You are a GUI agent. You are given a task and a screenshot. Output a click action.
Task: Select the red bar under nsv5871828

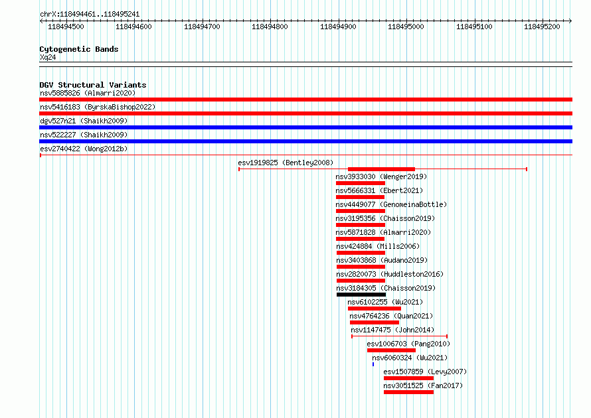[360, 239]
